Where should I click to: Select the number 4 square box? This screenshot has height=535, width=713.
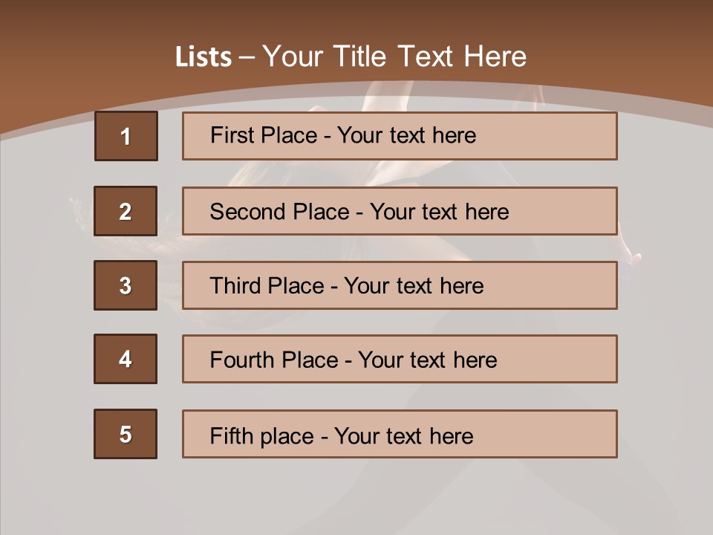(126, 359)
